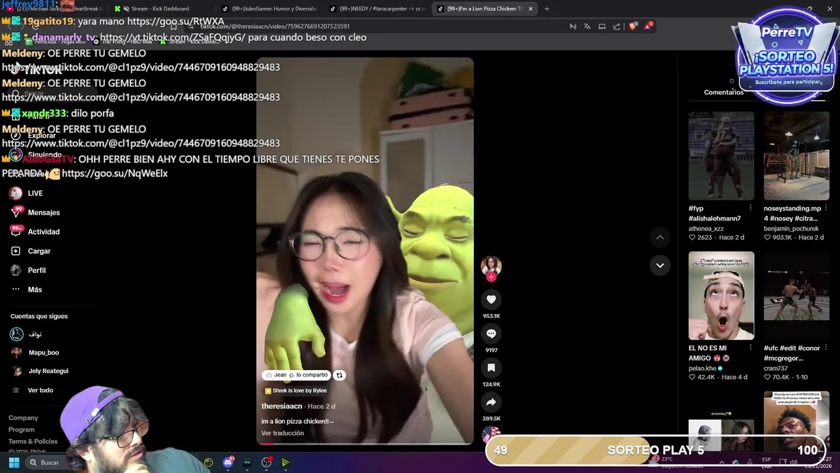
Task: Click the translate icon in address bar
Action: pyautogui.click(x=587, y=26)
